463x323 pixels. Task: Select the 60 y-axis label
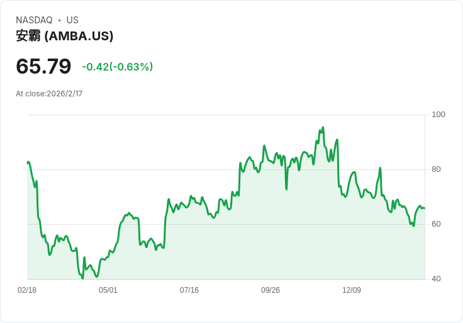pos(436,224)
